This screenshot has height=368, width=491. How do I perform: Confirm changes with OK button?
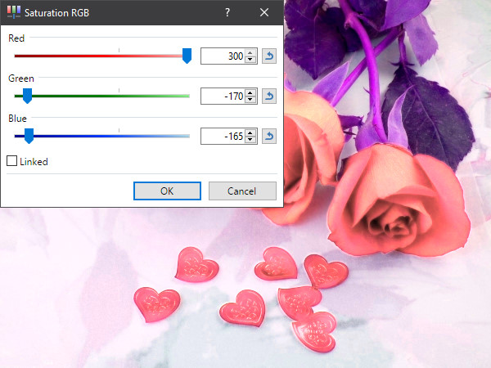click(x=167, y=191)
